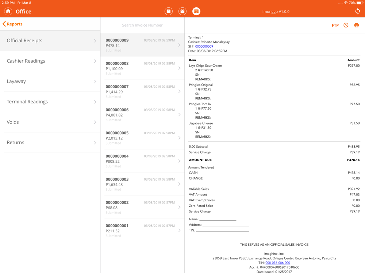The image size is (365, 273).
Task: Open chevron on invoice 0000000003 row
Action: pyautogui.click(x=179, y=184)
